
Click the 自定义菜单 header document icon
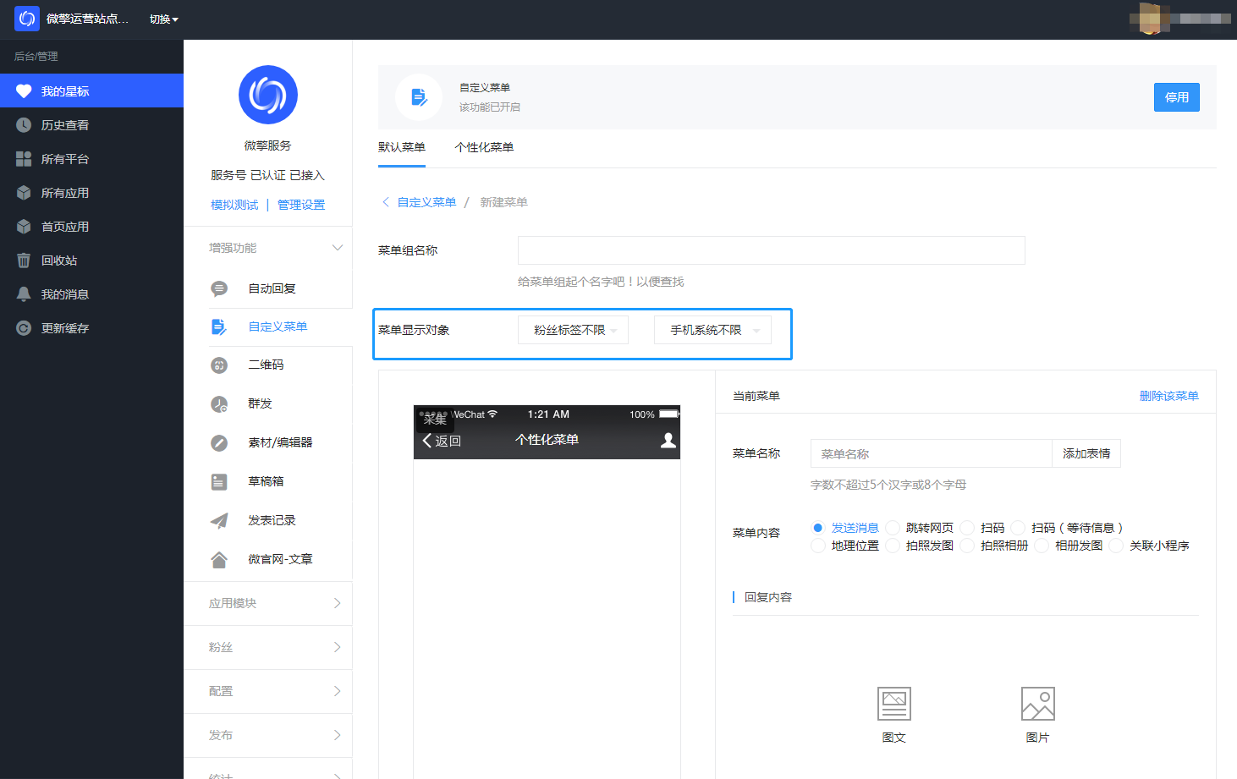click(419, 97)
